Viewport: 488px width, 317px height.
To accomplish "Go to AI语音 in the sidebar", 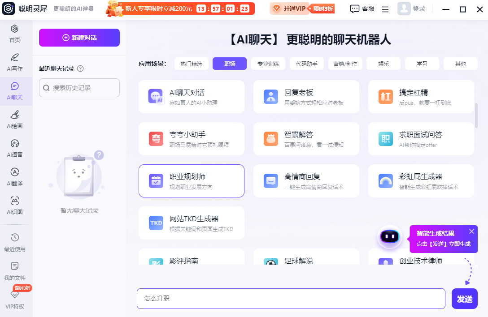I will (14, 148).
